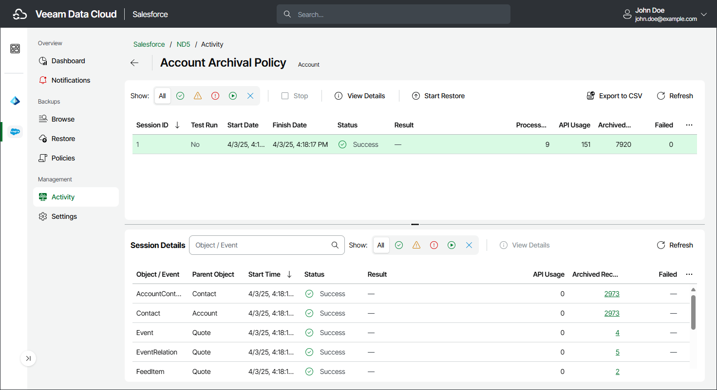This screenshot has width=717, height=390.
Task: Refresh the sessions list
Action: pos(675,96)
